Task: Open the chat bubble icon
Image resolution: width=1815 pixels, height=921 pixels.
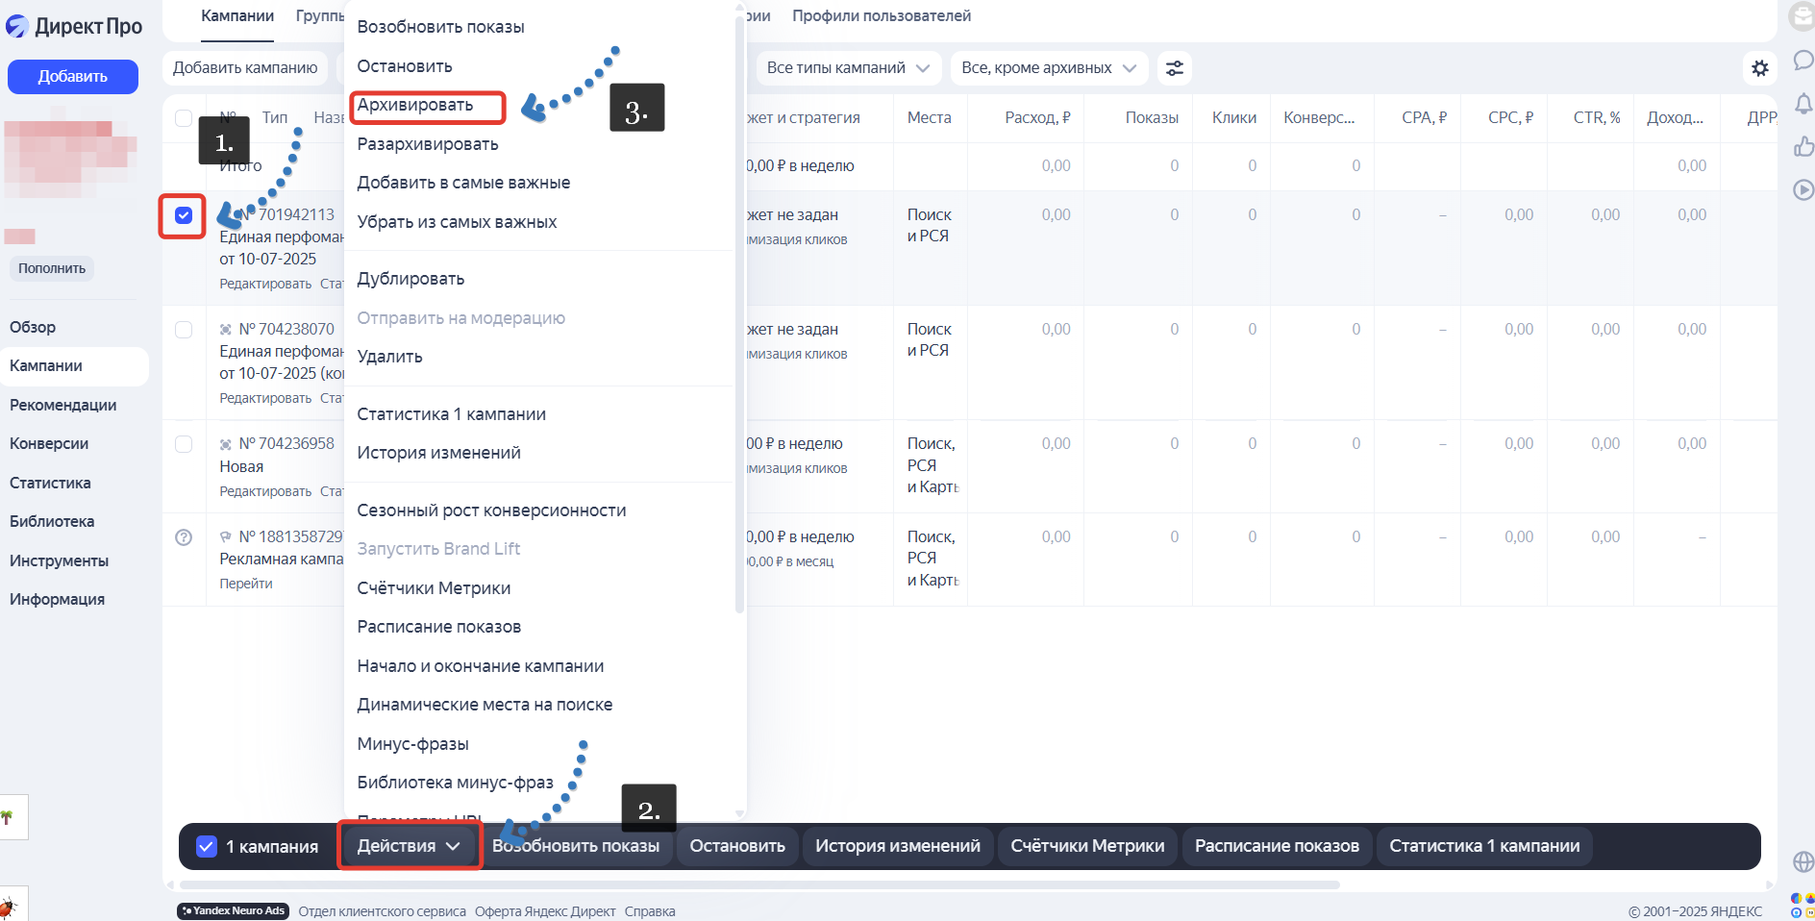Action: coord(1803,61)
